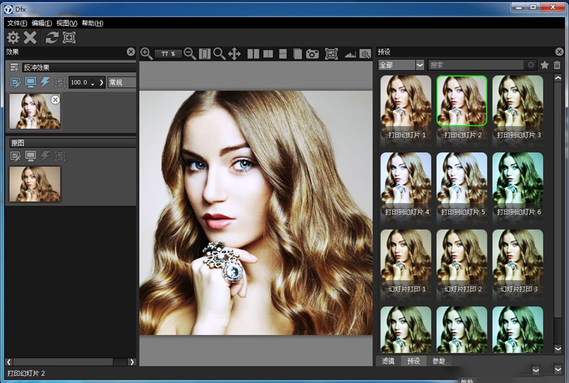Click the zoom in magnifier icon
Viewport: 569px width, 383px height.
click(147, 54)
